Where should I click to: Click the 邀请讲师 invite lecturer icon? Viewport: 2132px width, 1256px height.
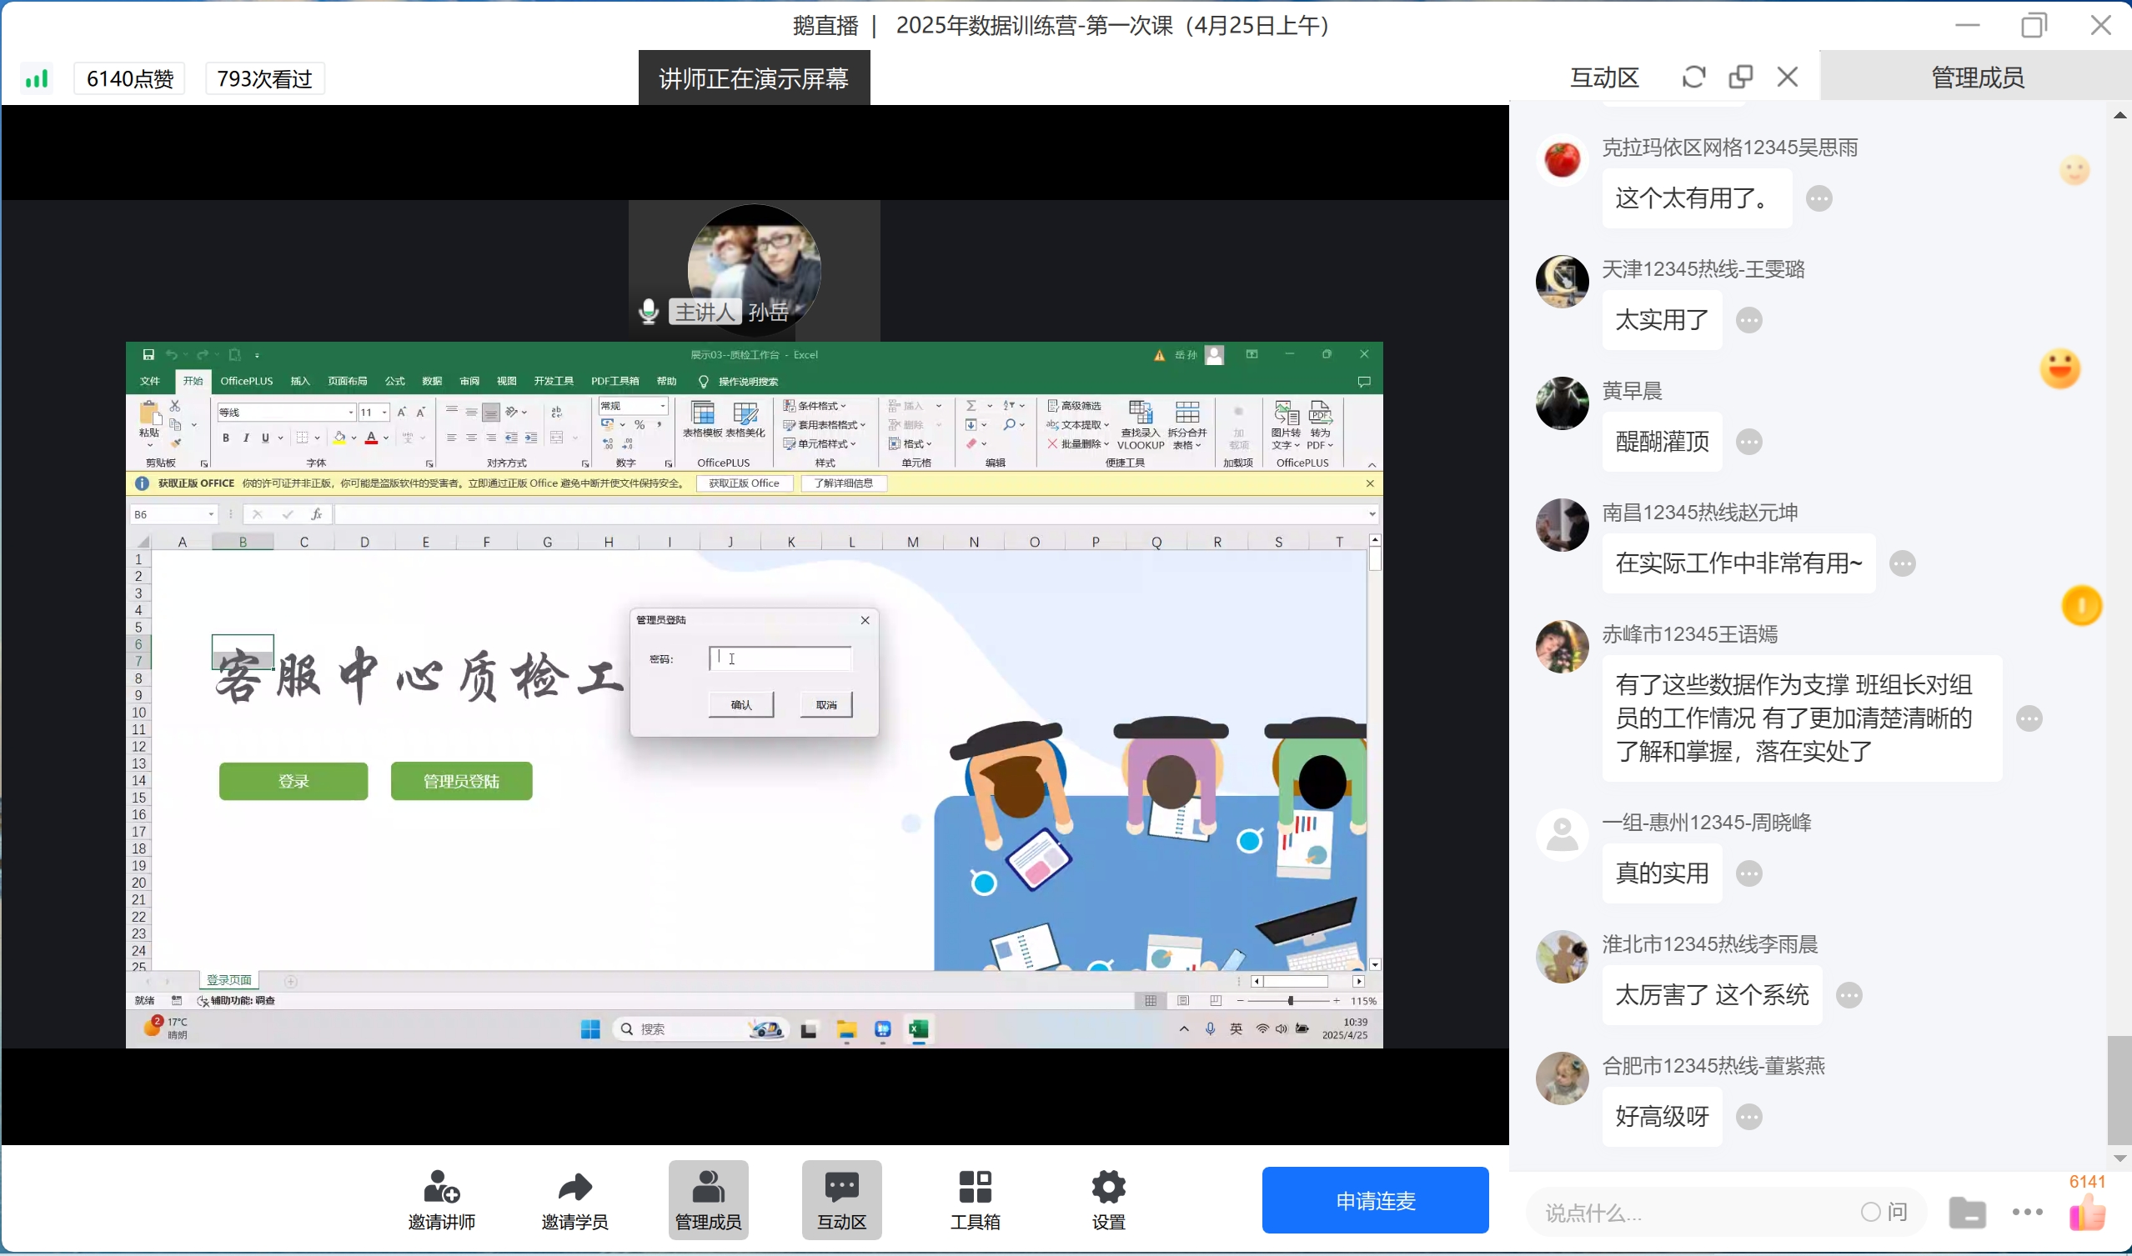point(441,1188)
